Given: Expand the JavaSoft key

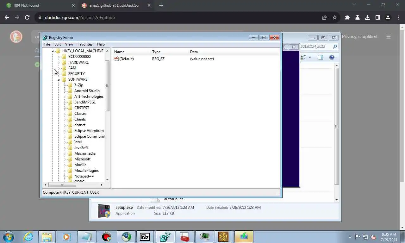Looking at the screenshot, I should coord(65,148).
